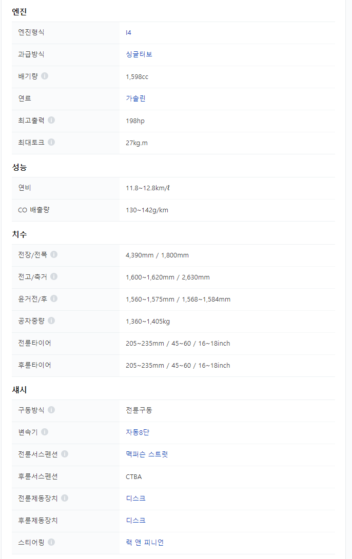Click the 엔진 section heading
The image size is (352, 559).
[x=19, y=12]
